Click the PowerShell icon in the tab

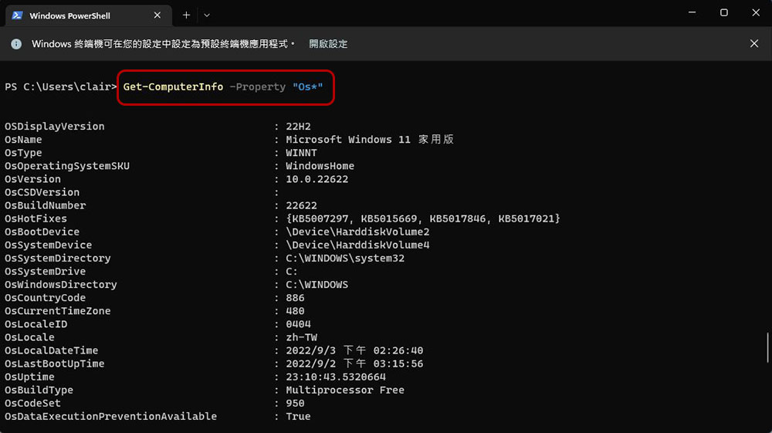click(16, 15)
